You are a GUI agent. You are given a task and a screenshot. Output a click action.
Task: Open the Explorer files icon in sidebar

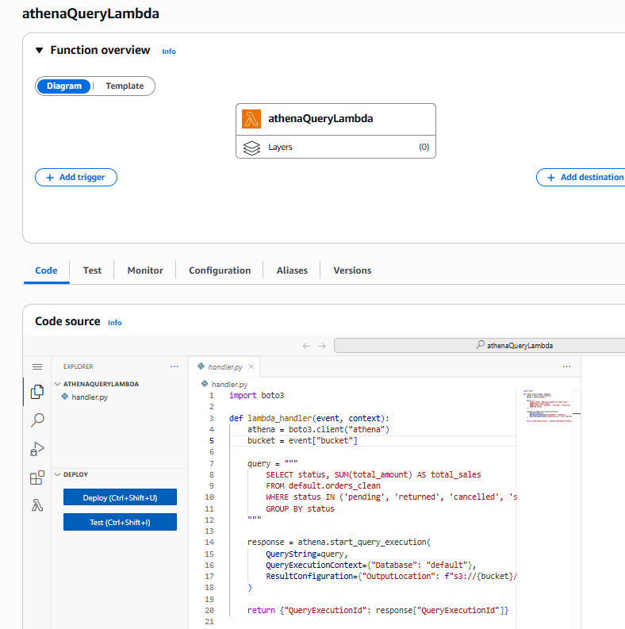tap(36, 392)
